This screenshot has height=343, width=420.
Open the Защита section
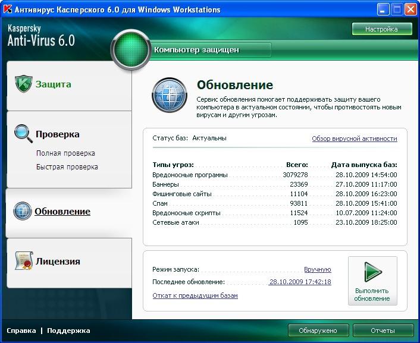click(54, 84)
